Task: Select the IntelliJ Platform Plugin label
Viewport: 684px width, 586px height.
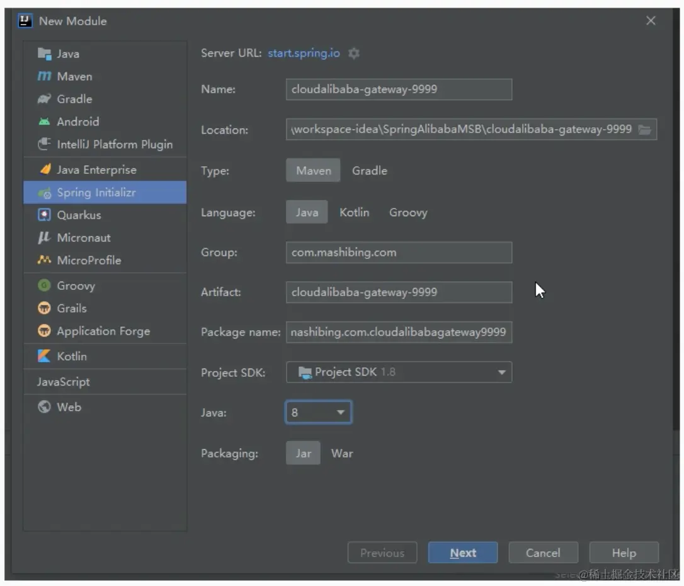Action: [115, 144]
